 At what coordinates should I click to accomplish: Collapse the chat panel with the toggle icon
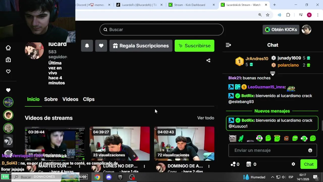[228, 45]
